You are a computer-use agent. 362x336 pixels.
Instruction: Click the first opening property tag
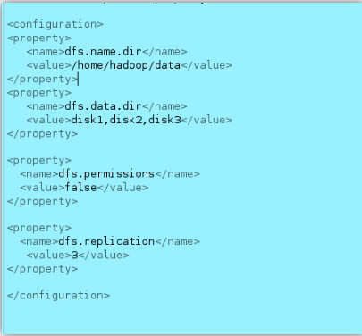[39, 38]
